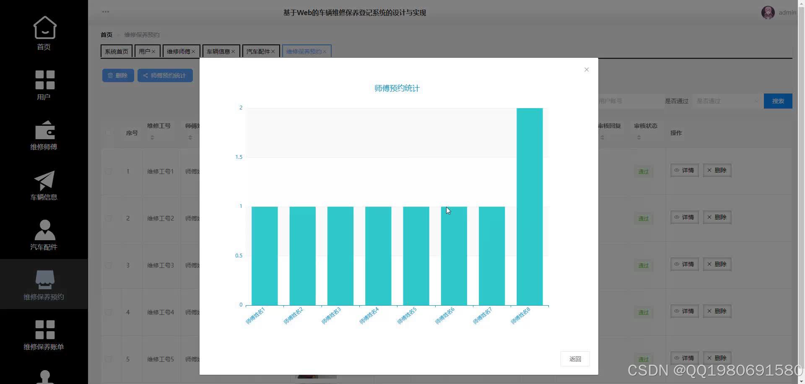Sort by 审核回复 column arrows

[602, 138]
